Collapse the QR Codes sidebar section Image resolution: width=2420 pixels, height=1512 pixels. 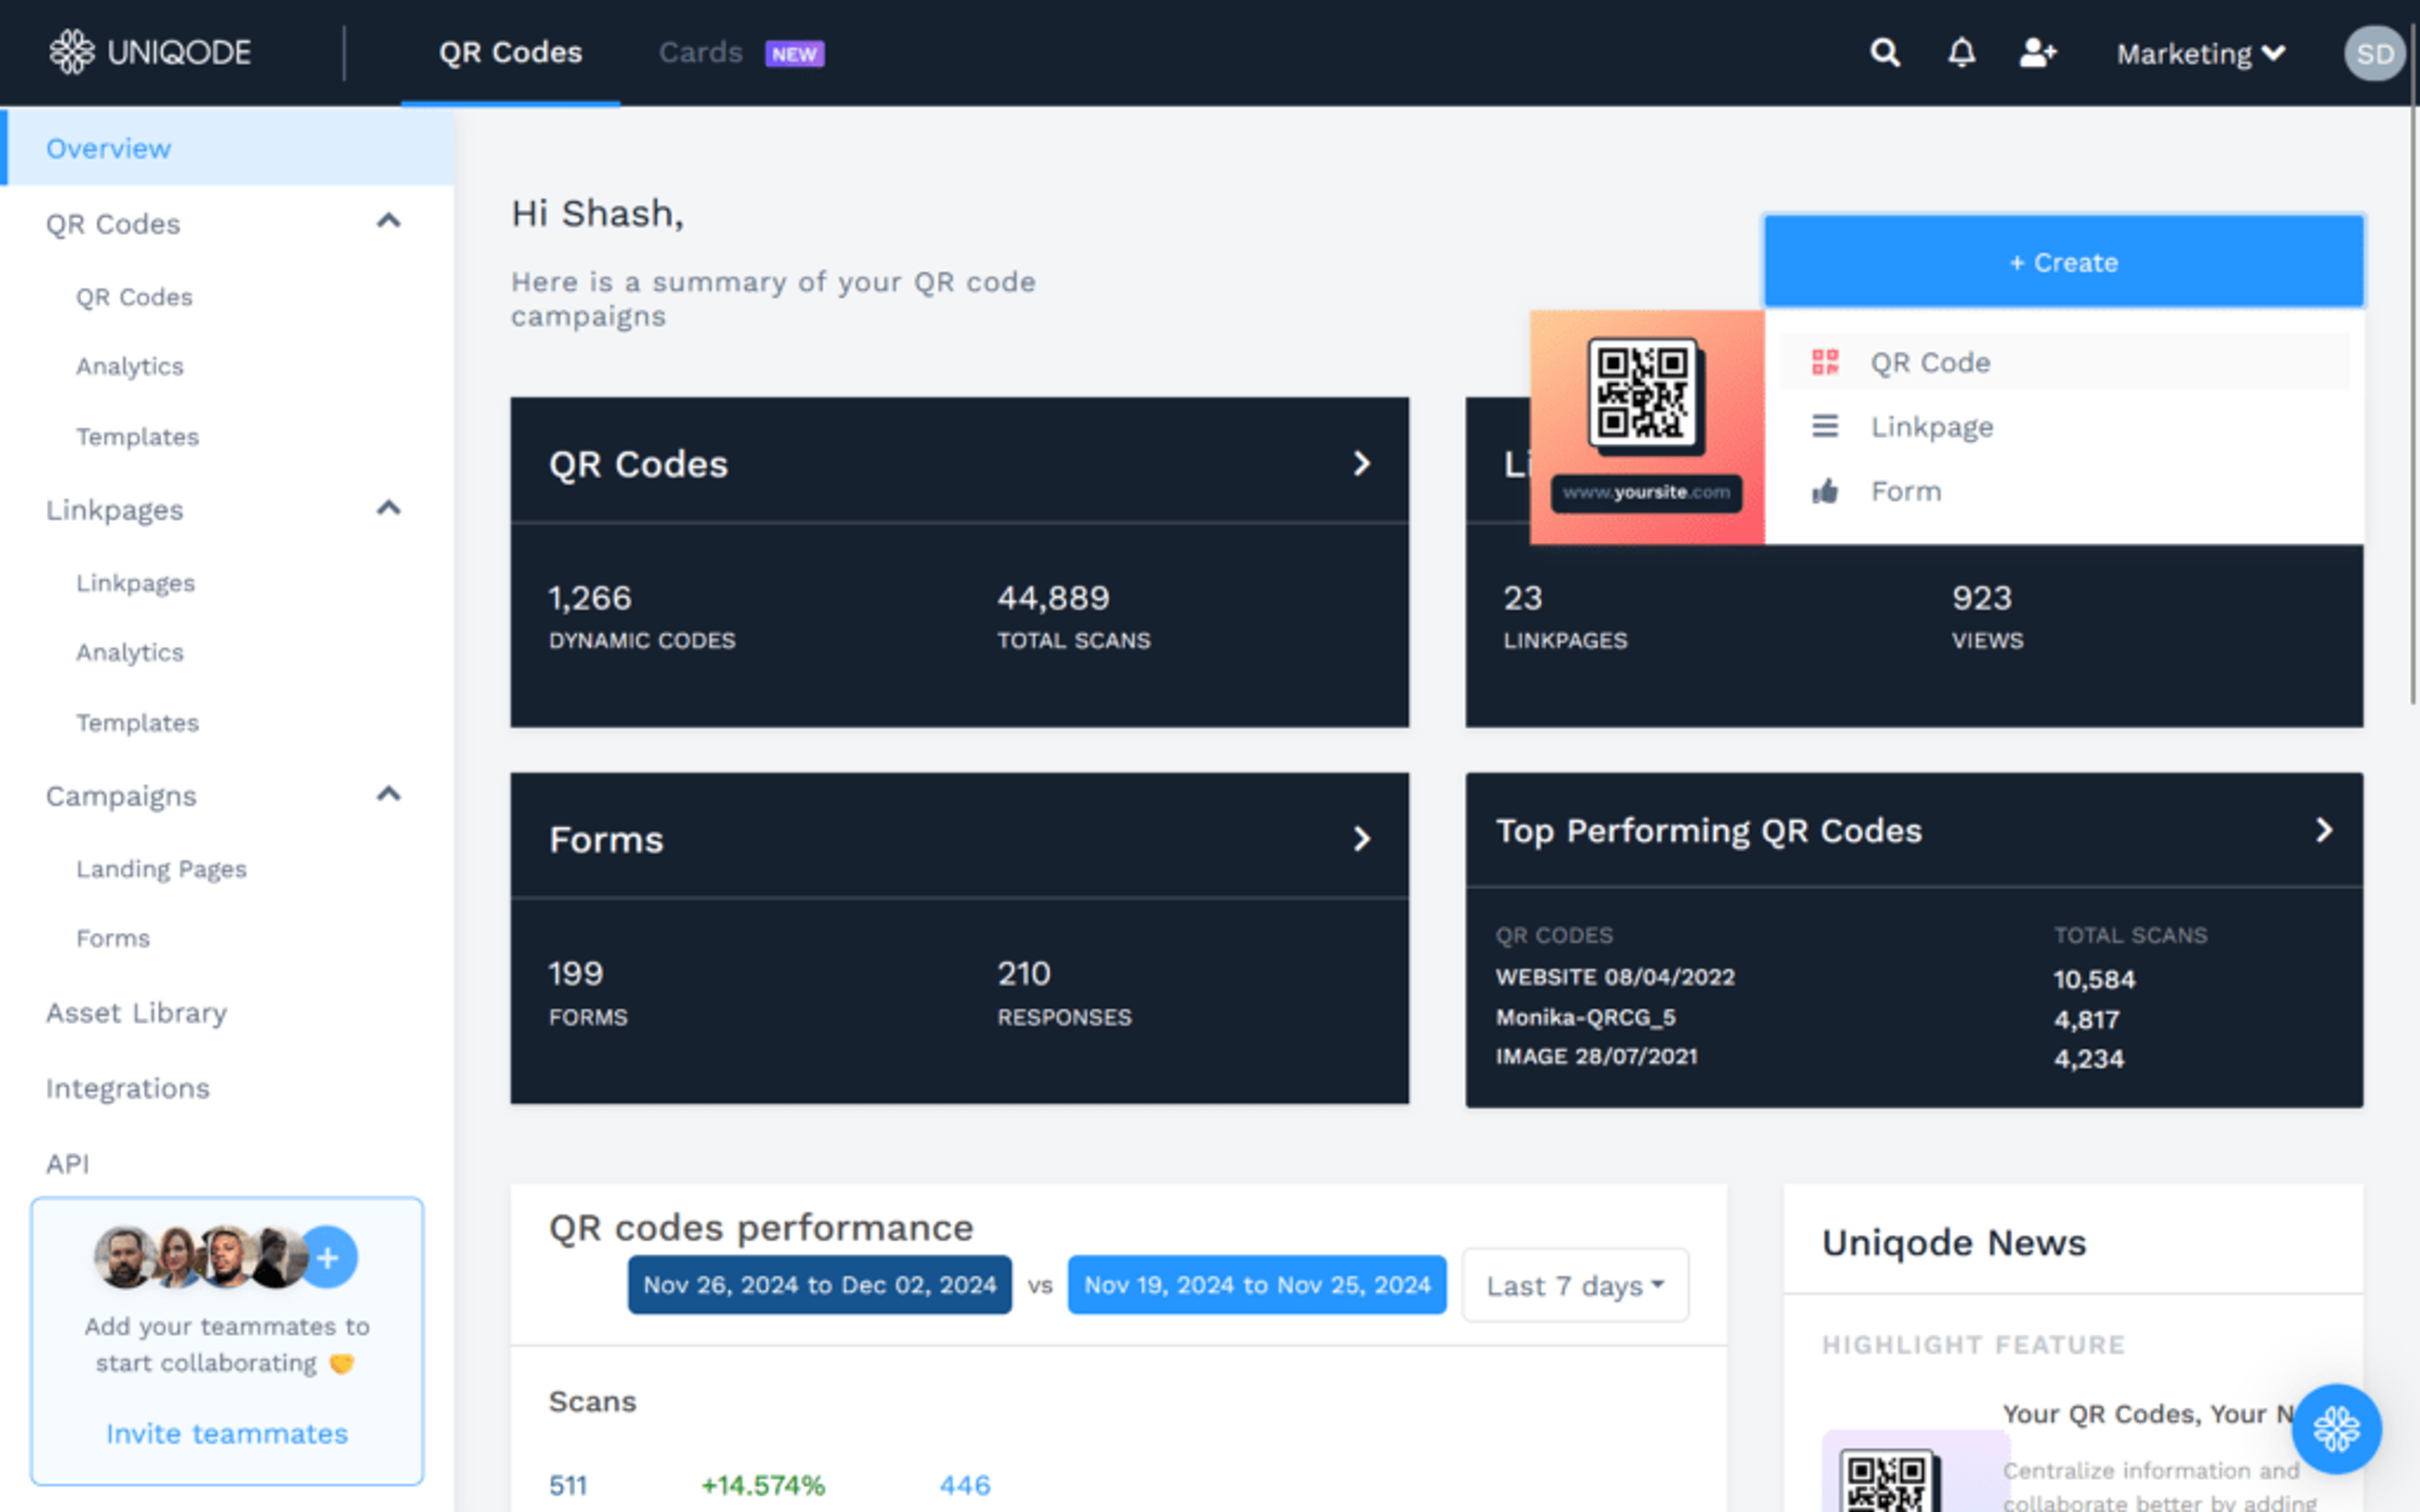tap(388, 221)
